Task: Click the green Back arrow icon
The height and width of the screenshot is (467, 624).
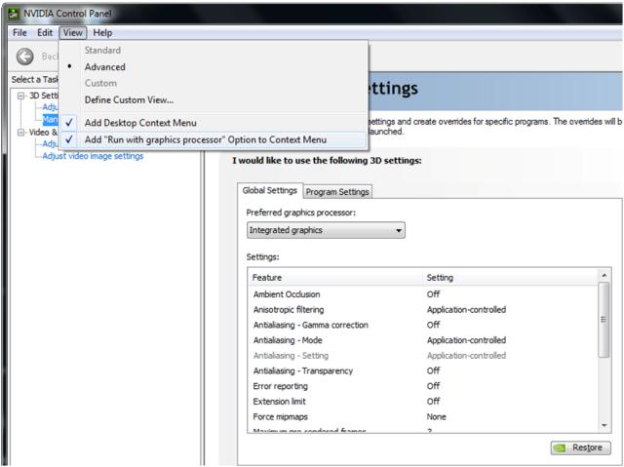Action: [24, 57]
